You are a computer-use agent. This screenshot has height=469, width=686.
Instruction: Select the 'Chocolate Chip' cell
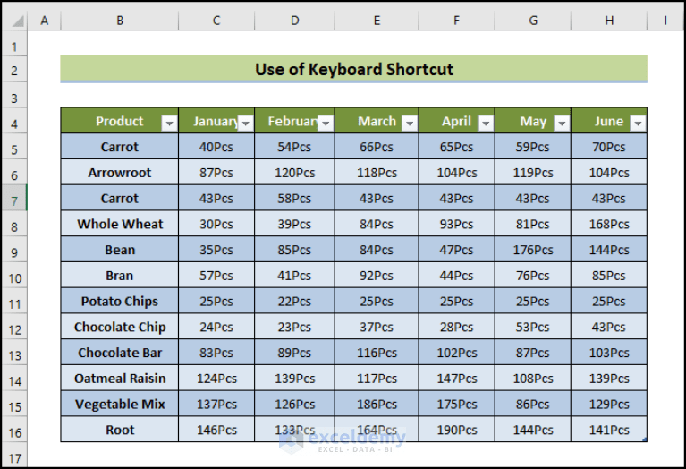click(120, 327)
